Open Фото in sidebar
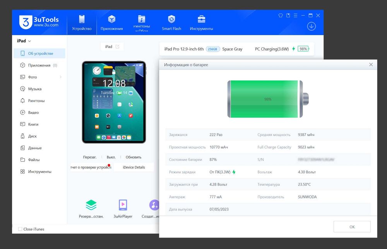This screenshot has height=249, width=387. coord(39,77)
